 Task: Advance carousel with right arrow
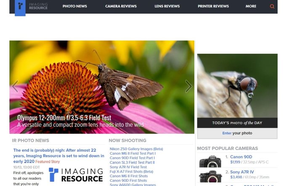tap(188, 86)
